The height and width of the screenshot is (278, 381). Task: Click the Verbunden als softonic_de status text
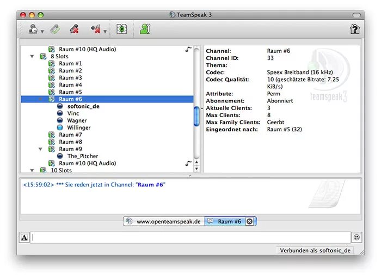tap(315, 251)
